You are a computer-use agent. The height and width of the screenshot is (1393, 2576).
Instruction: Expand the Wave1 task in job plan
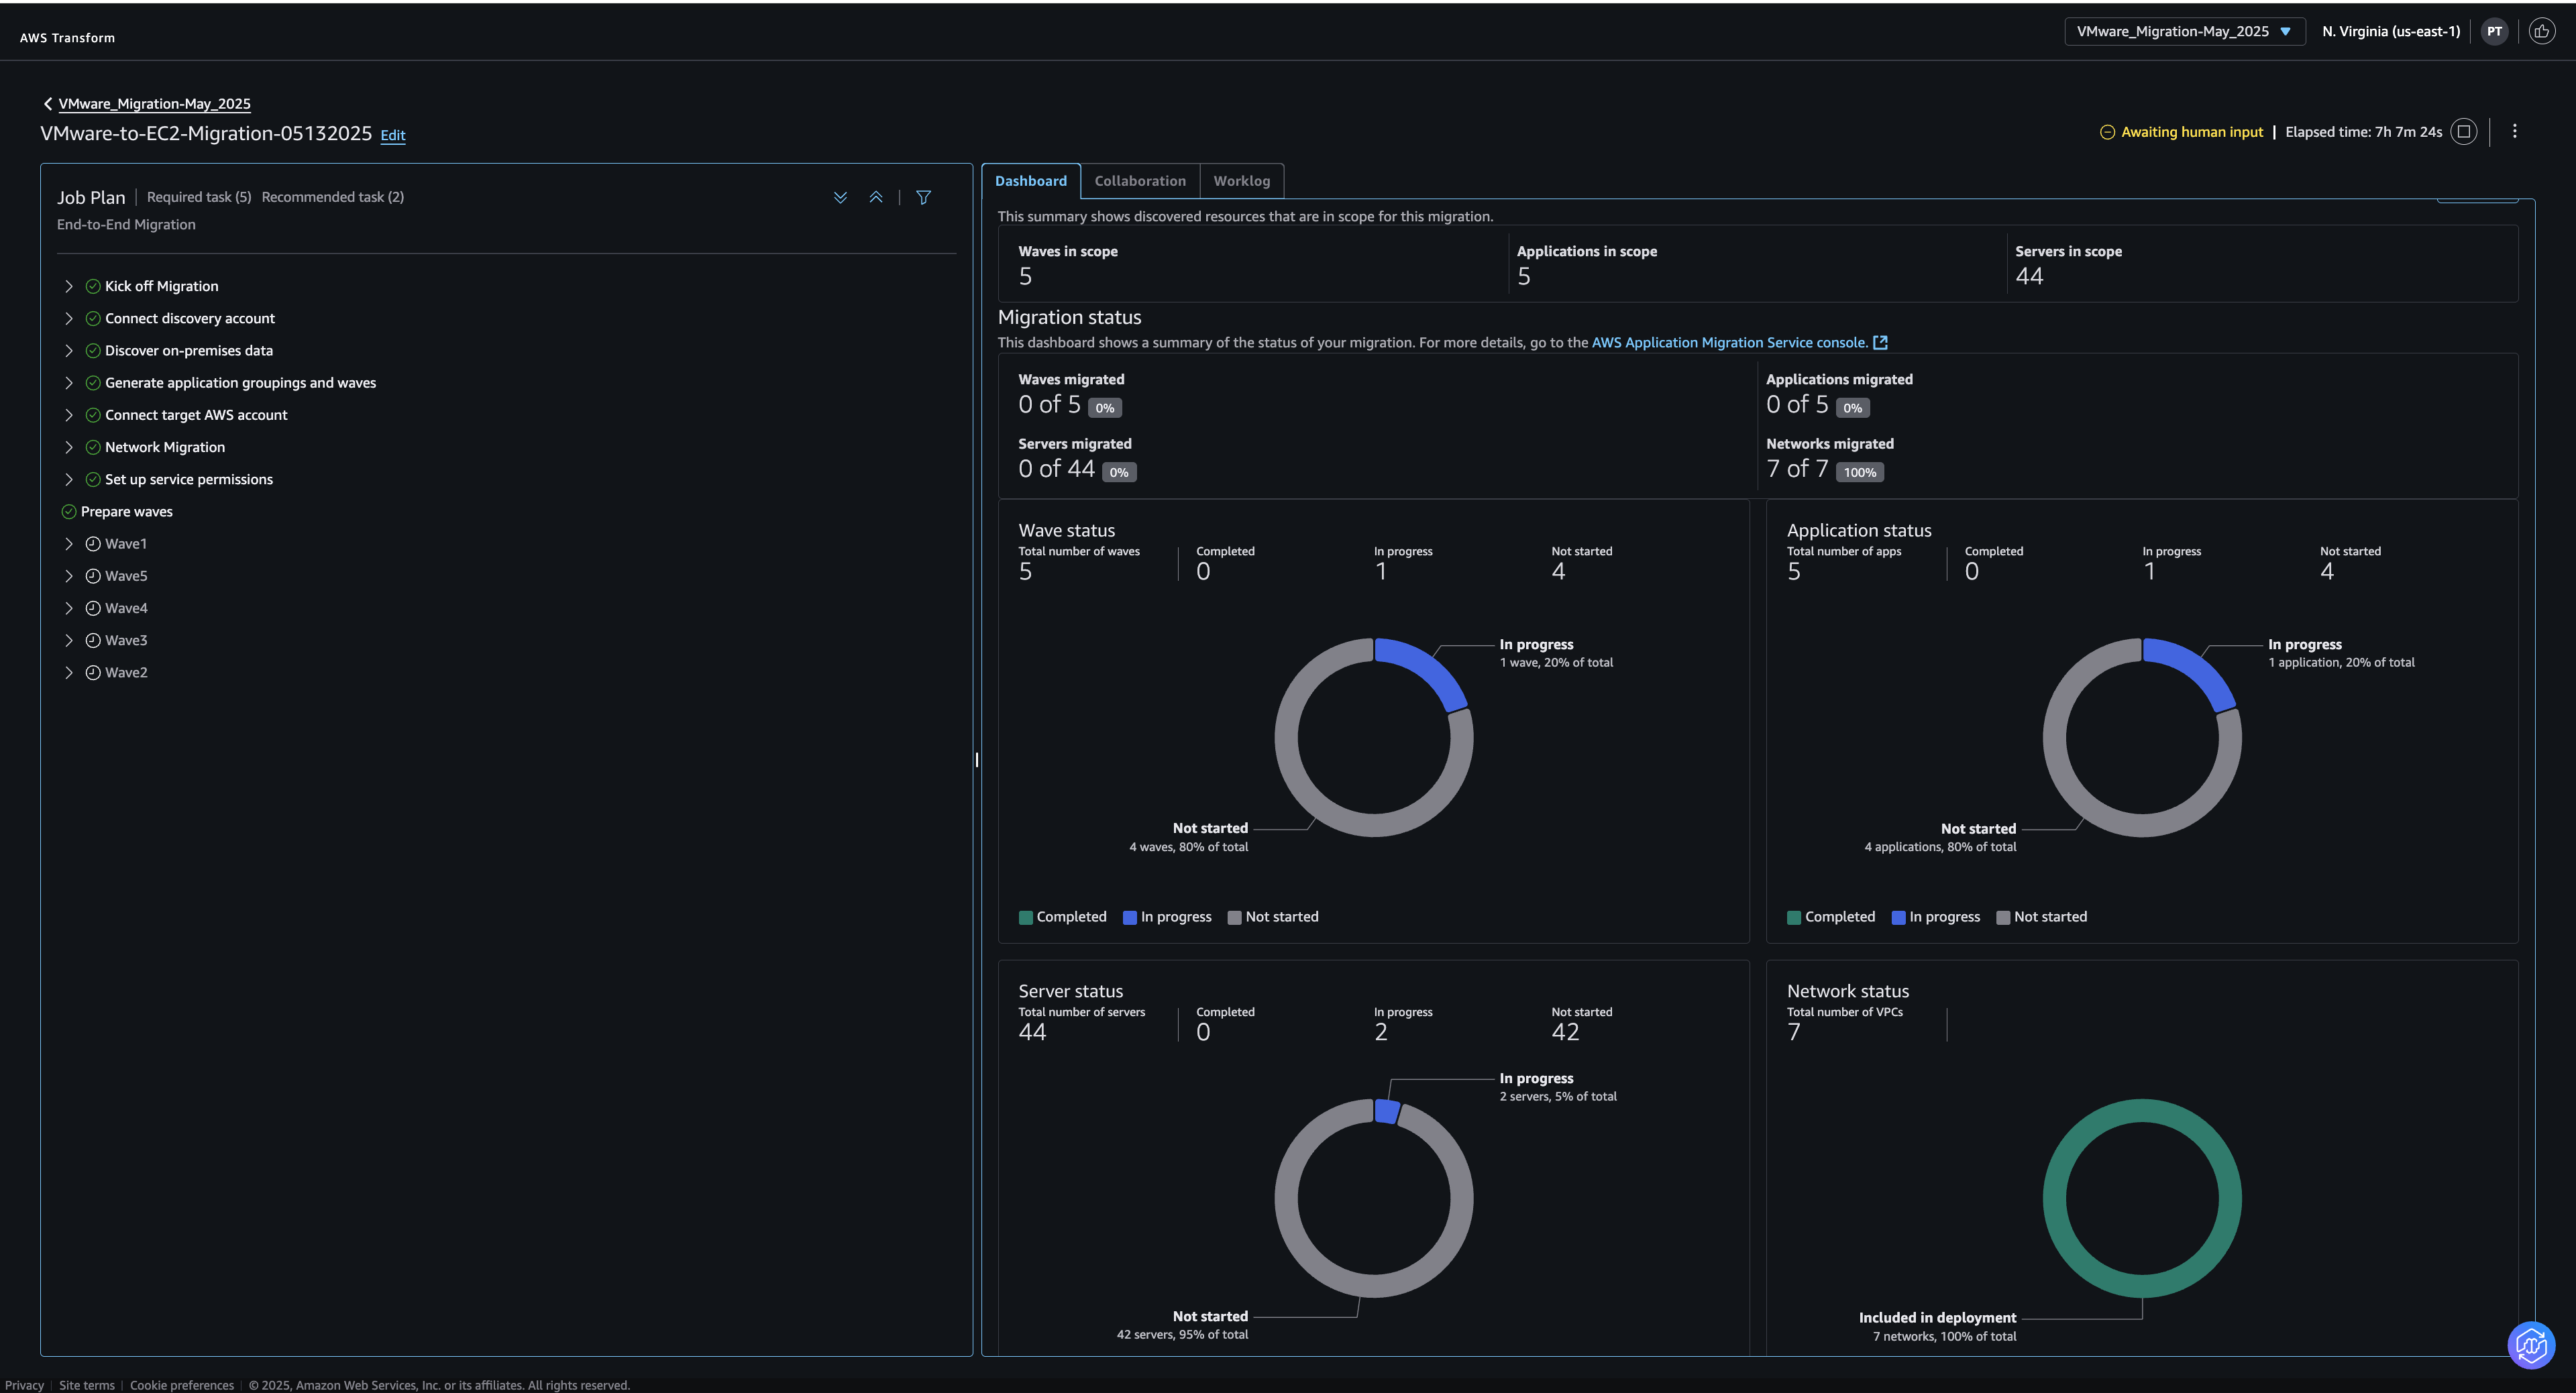69,544
